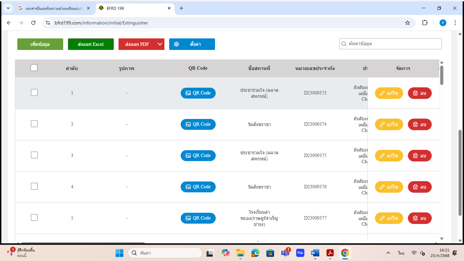Tick the select-all checkbox in table header
The height and width of the screenshot is (261, 464).
pos(34,68)
